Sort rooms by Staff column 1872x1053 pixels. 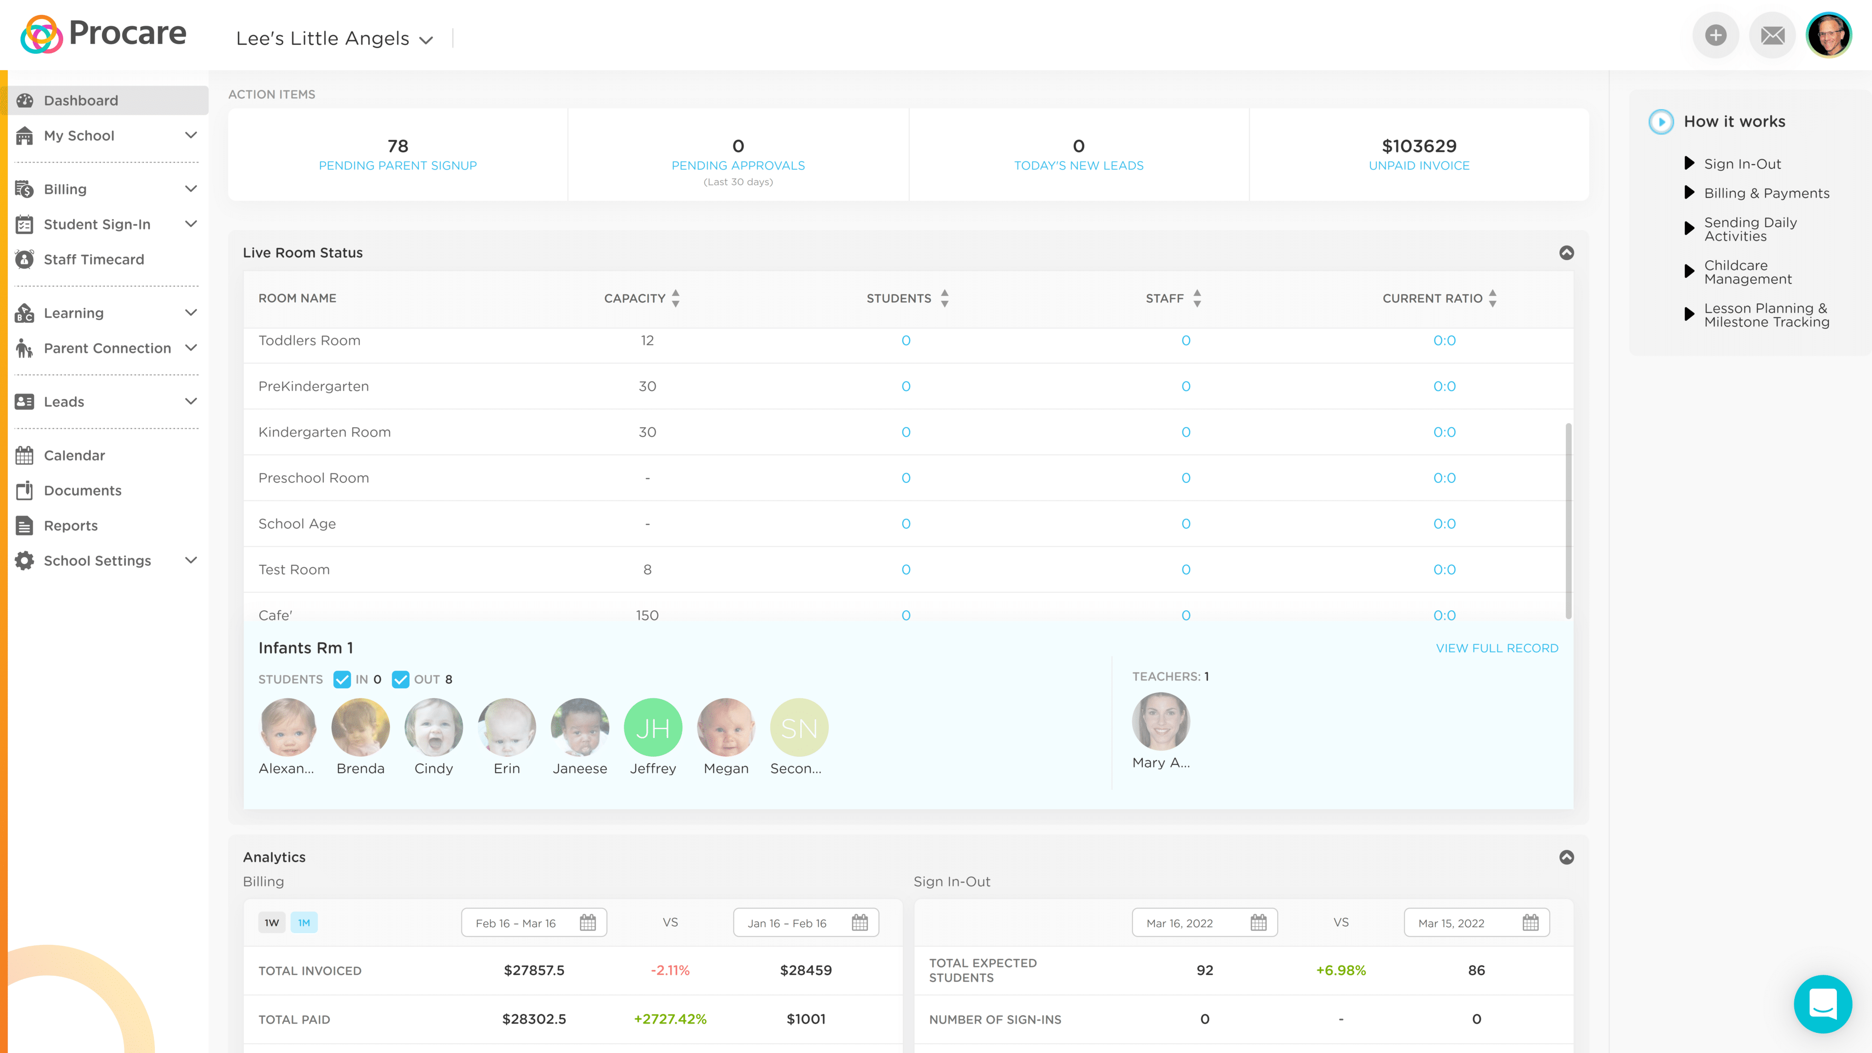[x=1197, y=298]
